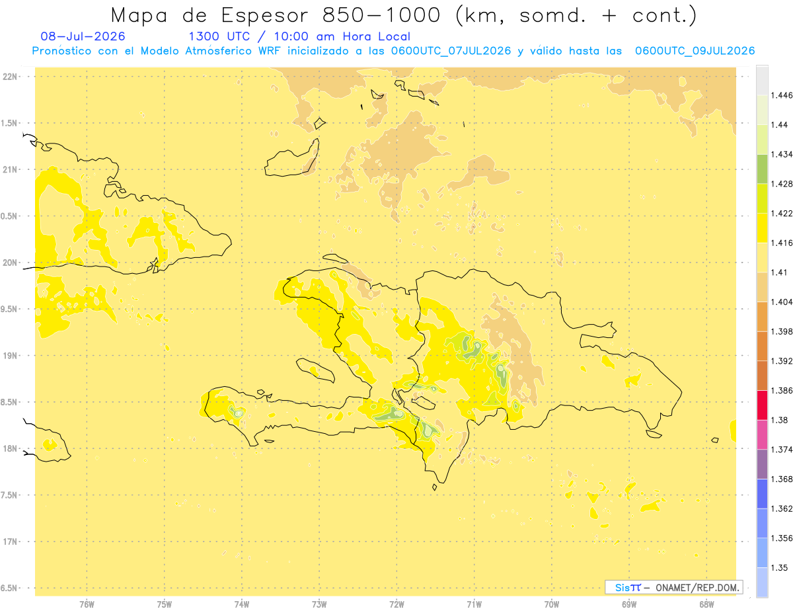Click the longitude label '73W'
Image resolution: width=793 pixels, height=613 pixels.
point(319,604)
